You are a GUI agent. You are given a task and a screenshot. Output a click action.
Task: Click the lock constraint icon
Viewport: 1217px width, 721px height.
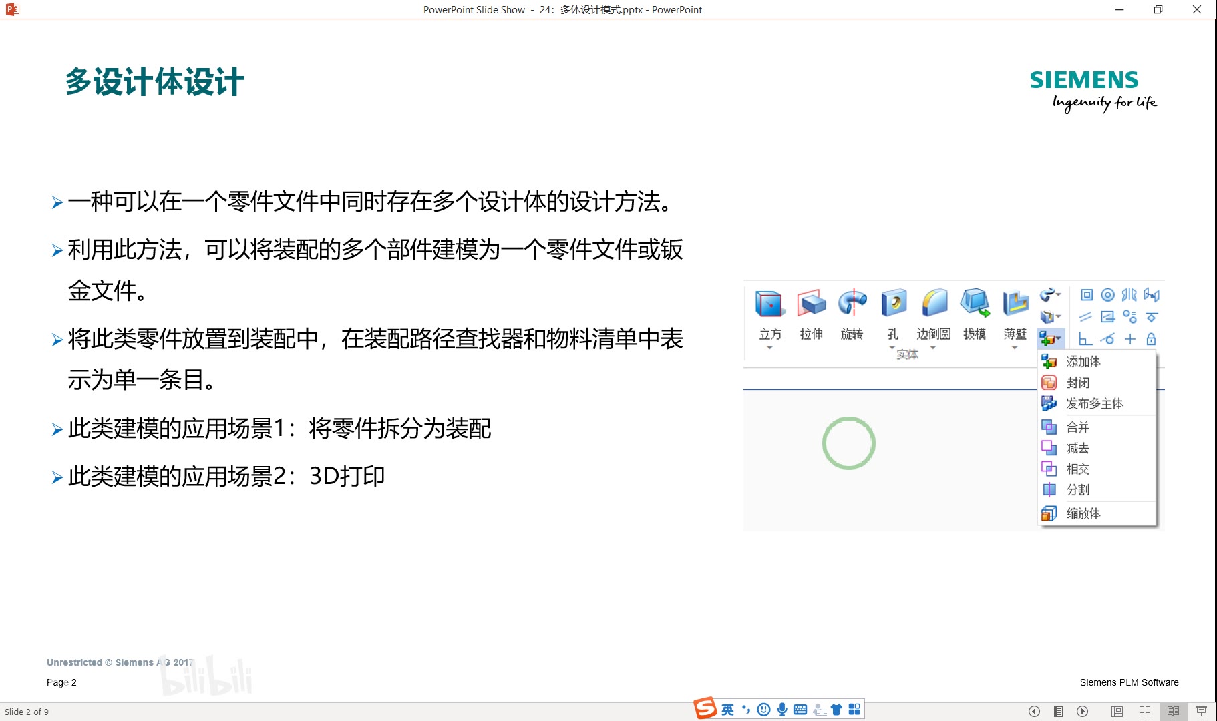1151,339
